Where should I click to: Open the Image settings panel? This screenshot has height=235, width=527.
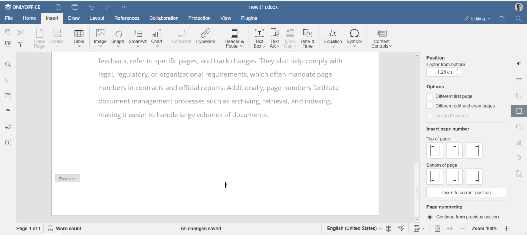(x=519, y=95)
